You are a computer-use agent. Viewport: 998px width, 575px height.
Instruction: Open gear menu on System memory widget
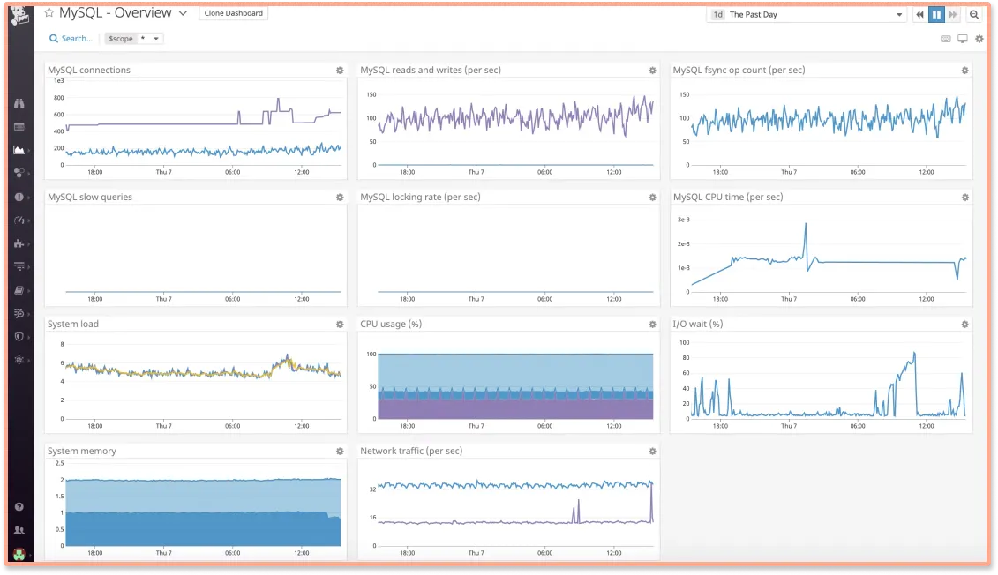(x=340, y=451)
